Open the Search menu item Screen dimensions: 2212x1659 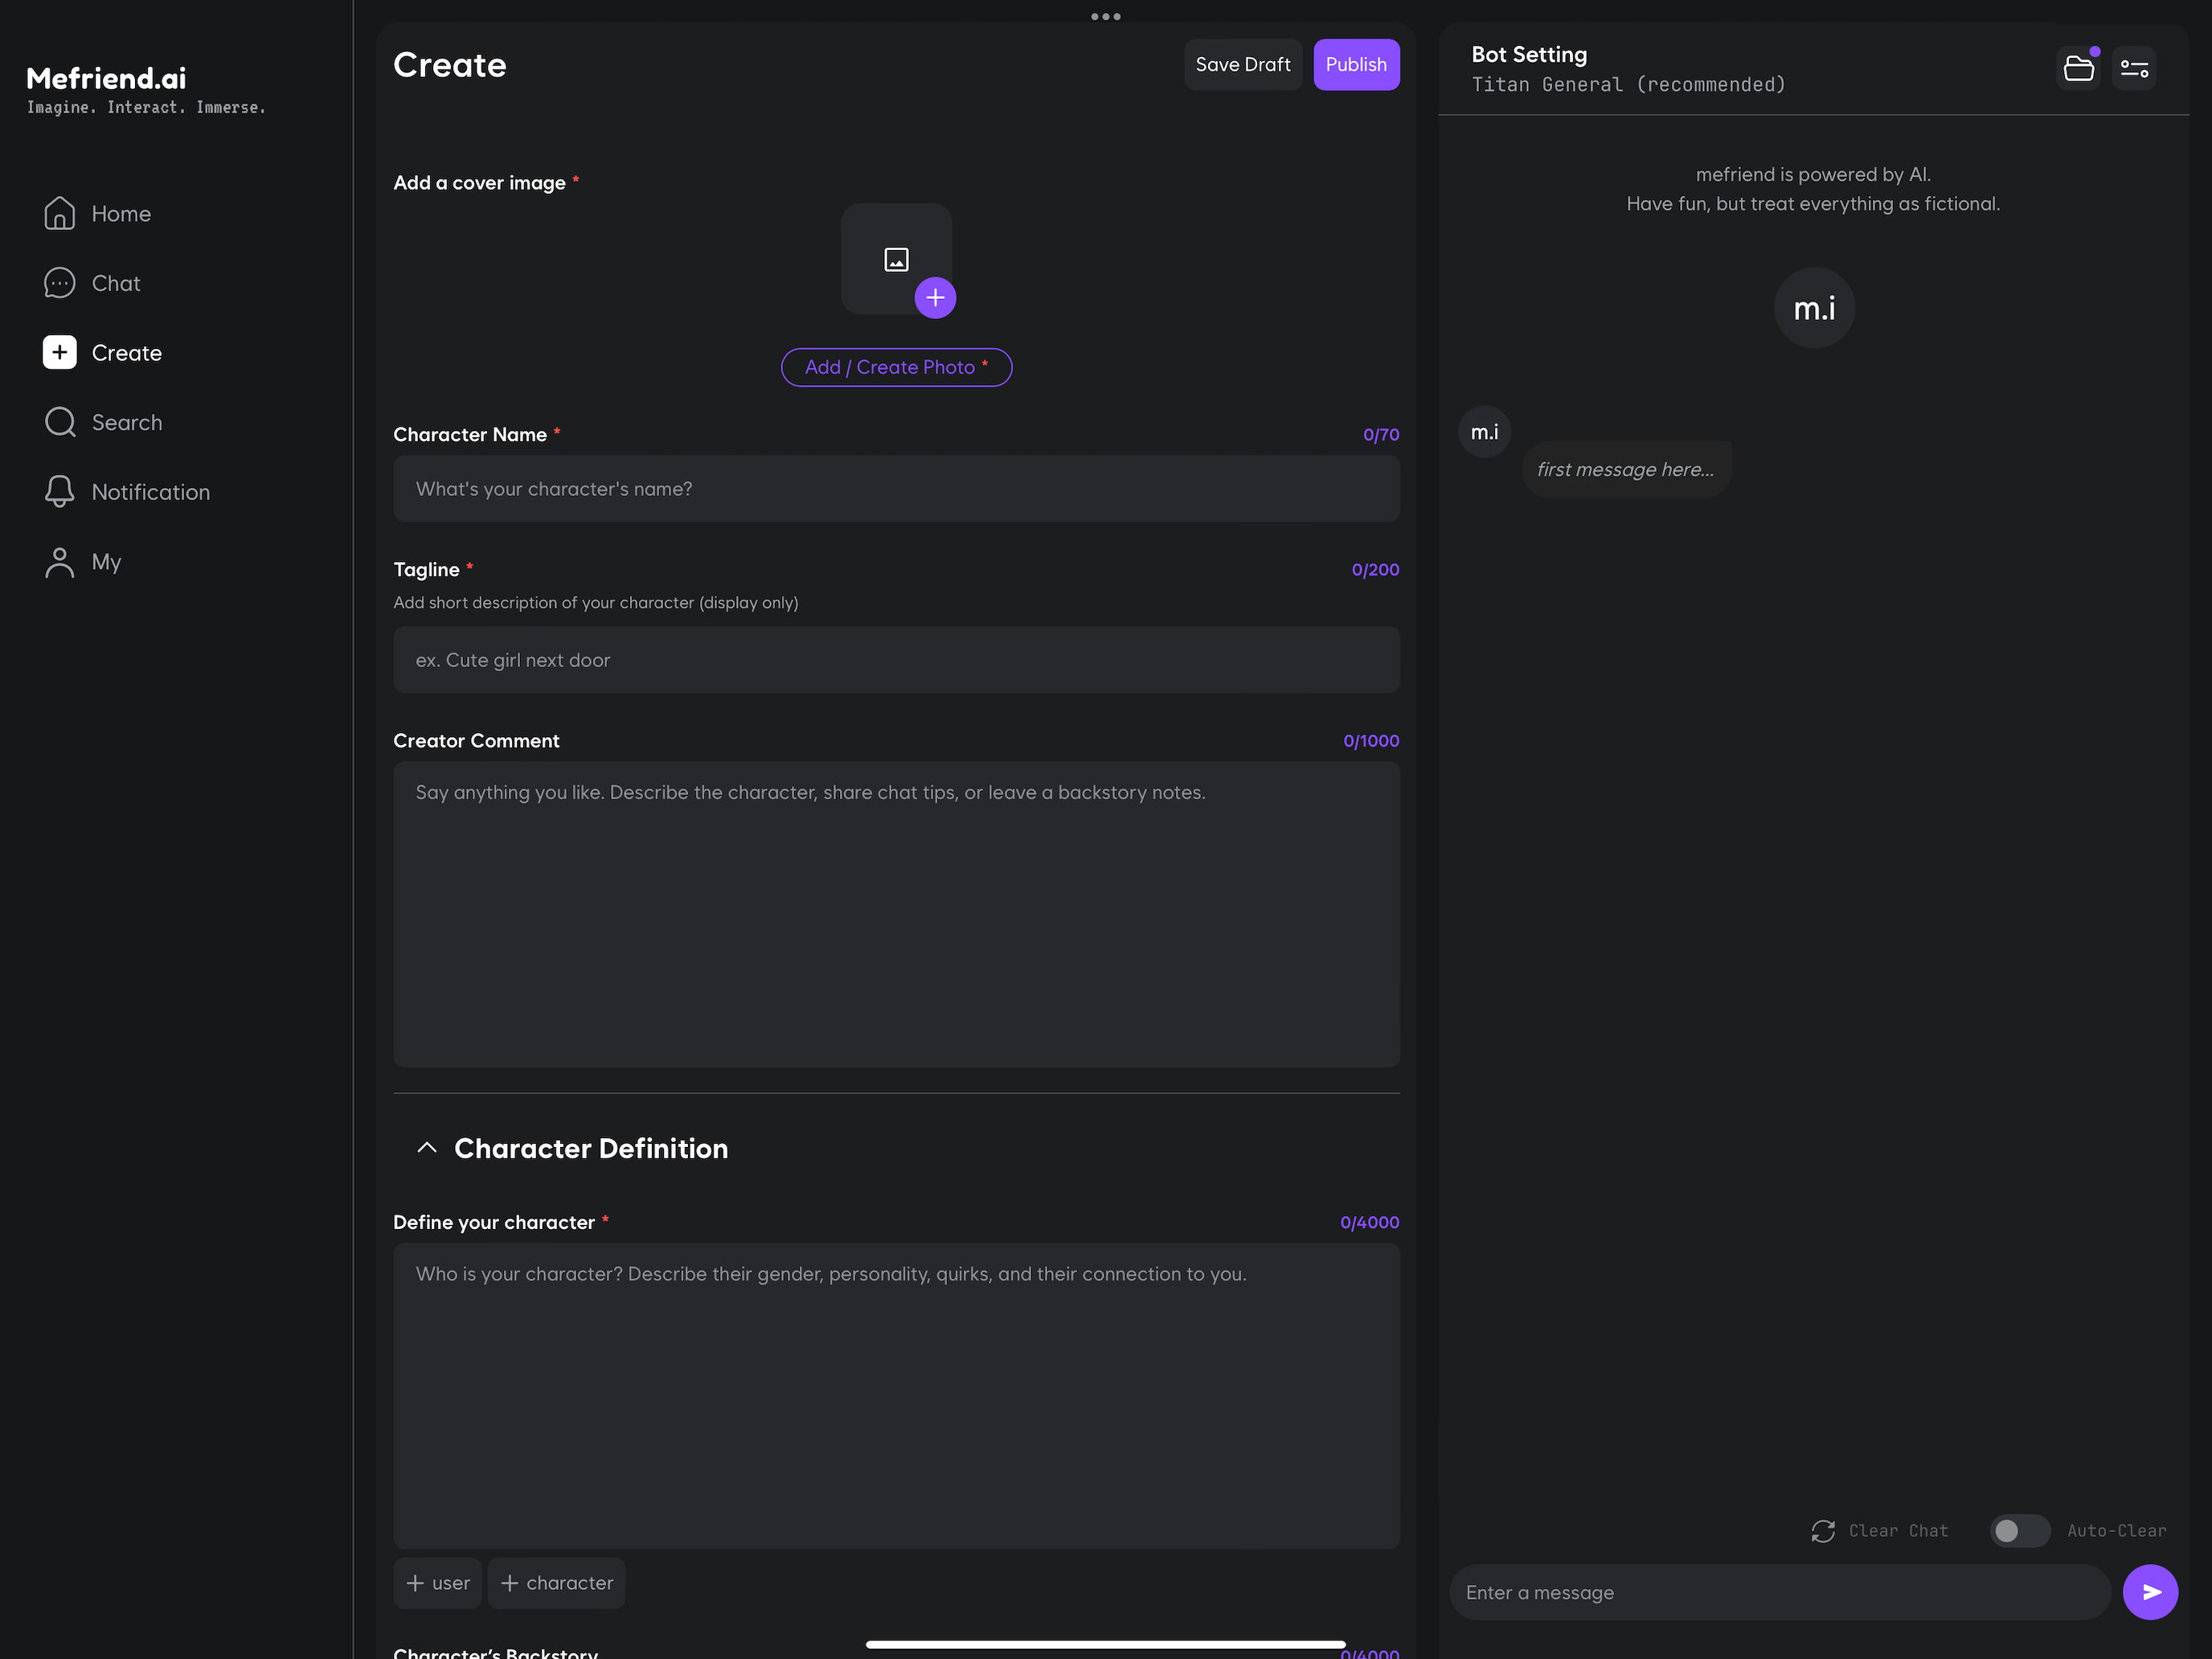[127, 422]
